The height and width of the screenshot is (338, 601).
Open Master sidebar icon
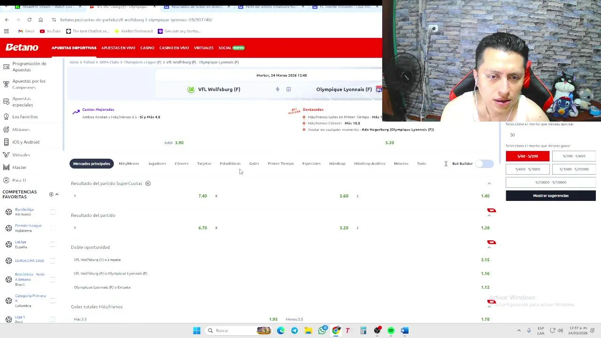6,167
